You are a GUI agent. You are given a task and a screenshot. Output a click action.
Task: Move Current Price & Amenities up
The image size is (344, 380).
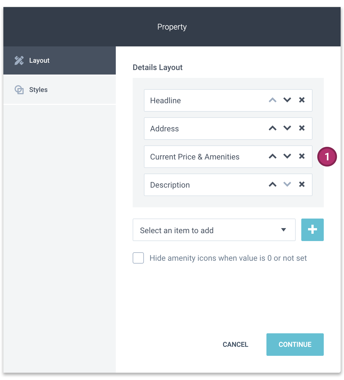pyautogui.click(x=273, y=156)
